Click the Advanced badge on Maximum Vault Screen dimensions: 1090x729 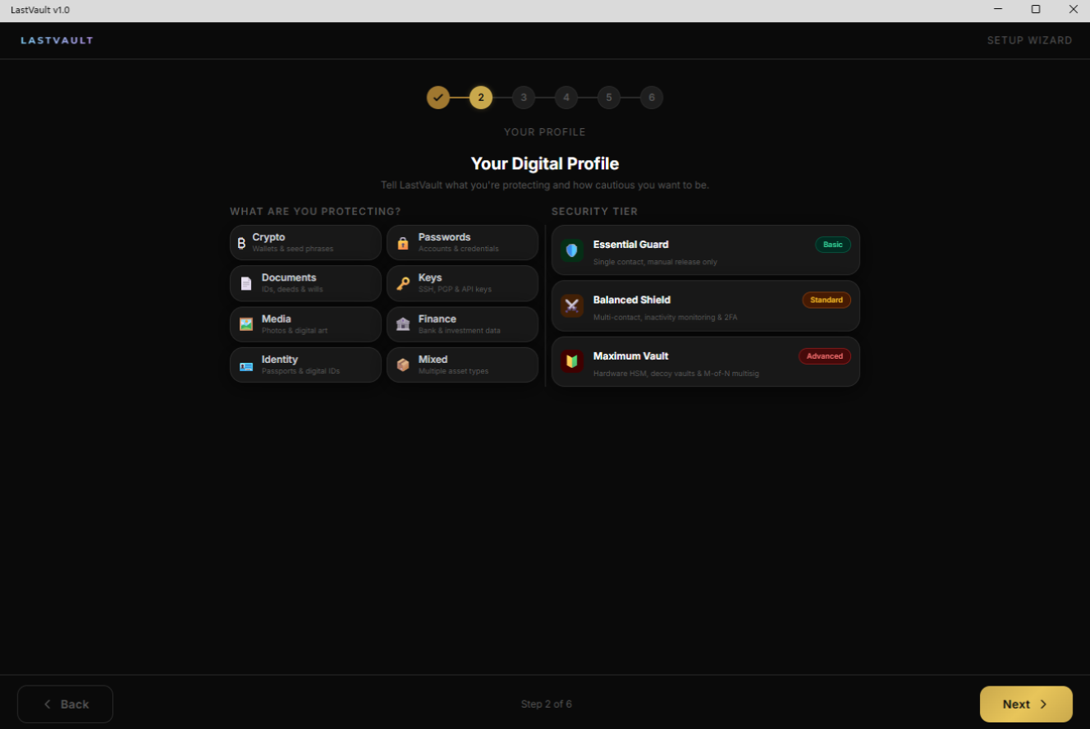click(x=824, y=356)
